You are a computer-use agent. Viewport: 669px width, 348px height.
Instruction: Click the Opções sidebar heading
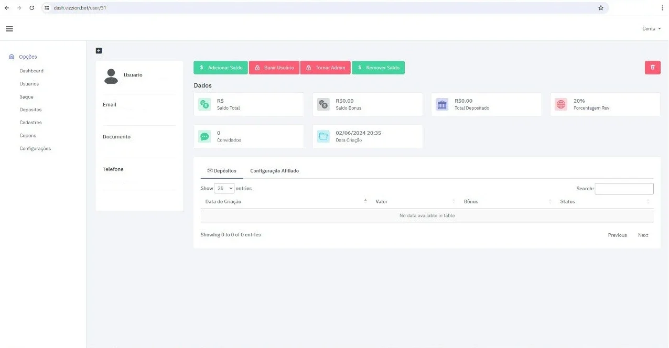tap(28, 57)
